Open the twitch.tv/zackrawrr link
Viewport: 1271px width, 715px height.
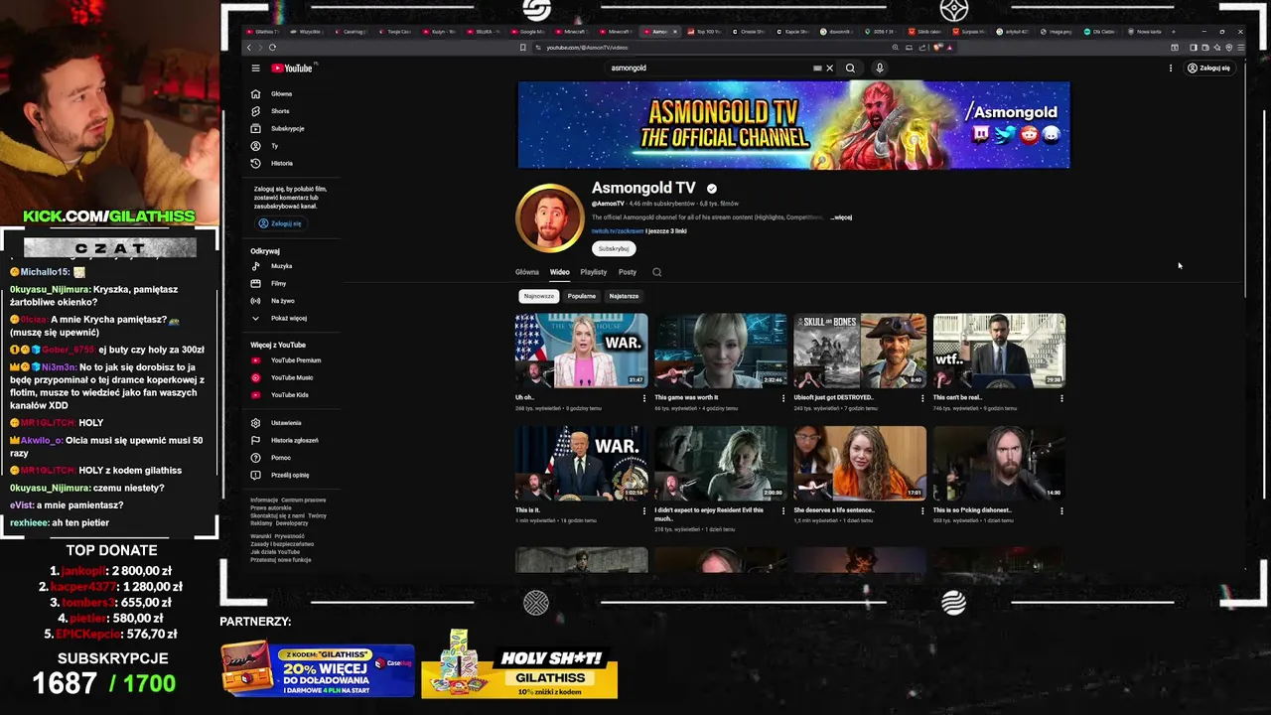(618, 231)
